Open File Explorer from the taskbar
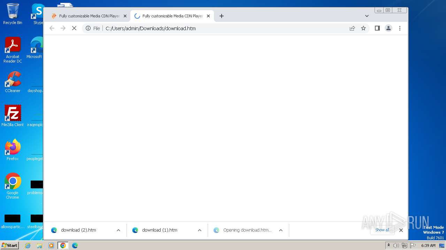Screen dimensions: 446x250 coord(39,245)
